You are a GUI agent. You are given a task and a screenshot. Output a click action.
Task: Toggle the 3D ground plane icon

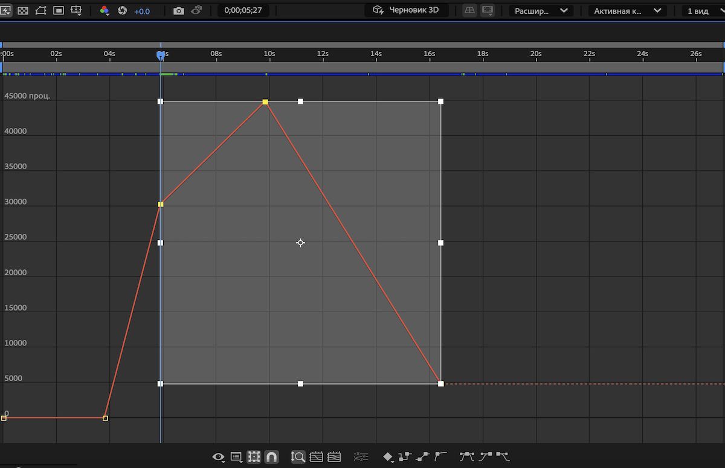(469, 10)
